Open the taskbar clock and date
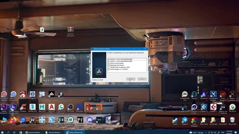 coord(229,132)
